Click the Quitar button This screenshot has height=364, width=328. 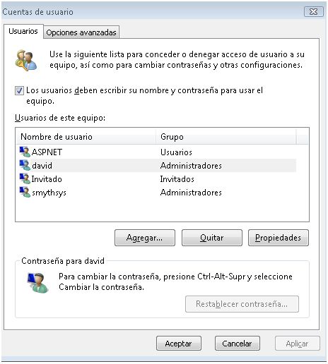click(212, 238)
